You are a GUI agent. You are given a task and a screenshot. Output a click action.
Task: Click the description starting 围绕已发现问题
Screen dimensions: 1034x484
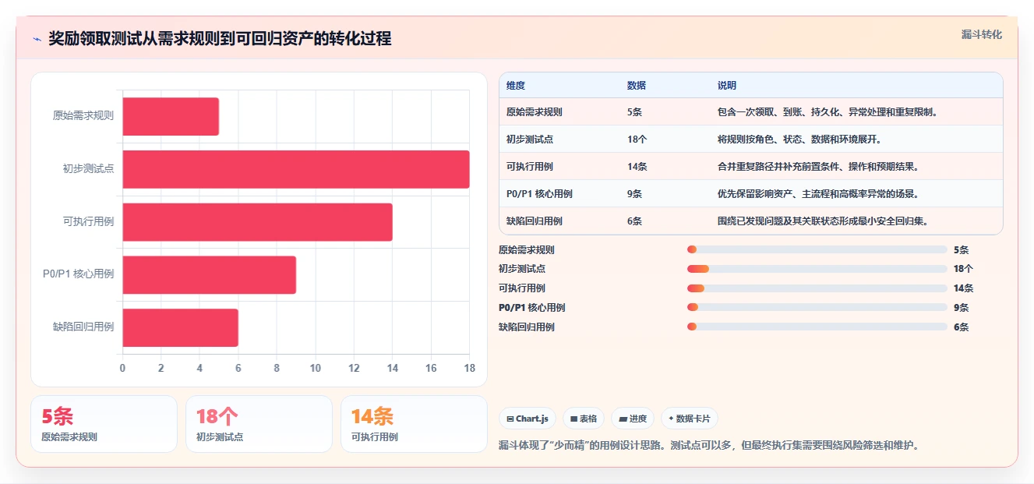[823, 221]
